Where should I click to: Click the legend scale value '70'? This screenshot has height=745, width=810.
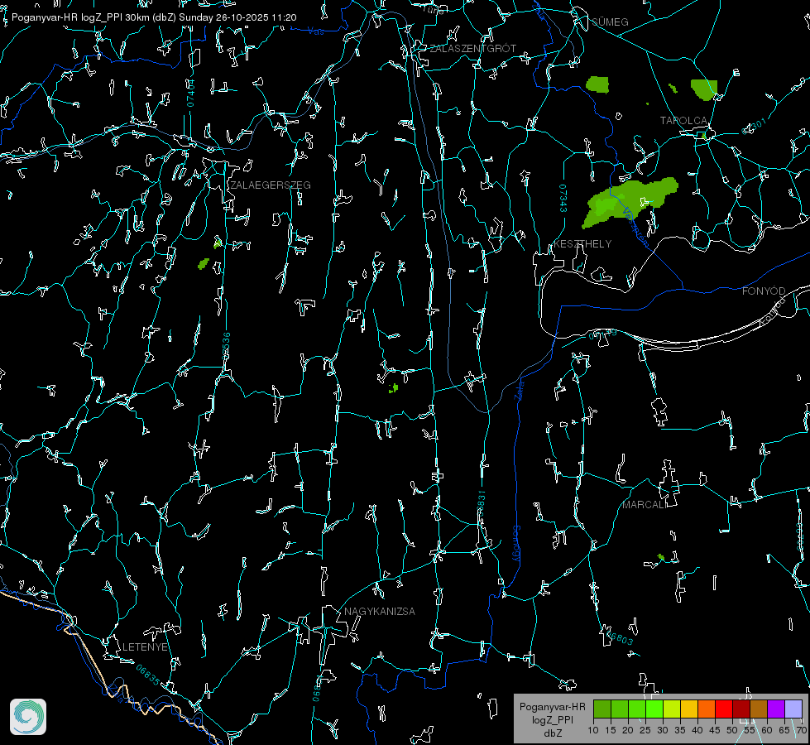tap(801, 730)
